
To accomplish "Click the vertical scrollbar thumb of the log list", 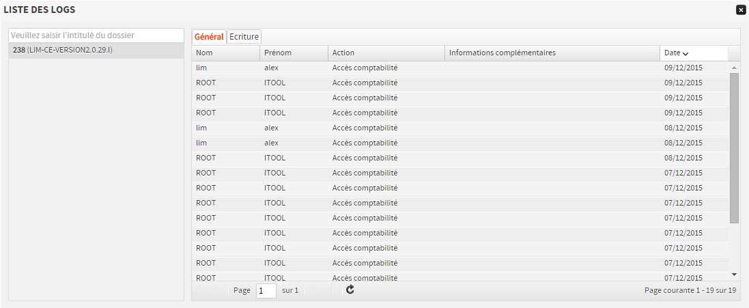I will tap(734, 148).
